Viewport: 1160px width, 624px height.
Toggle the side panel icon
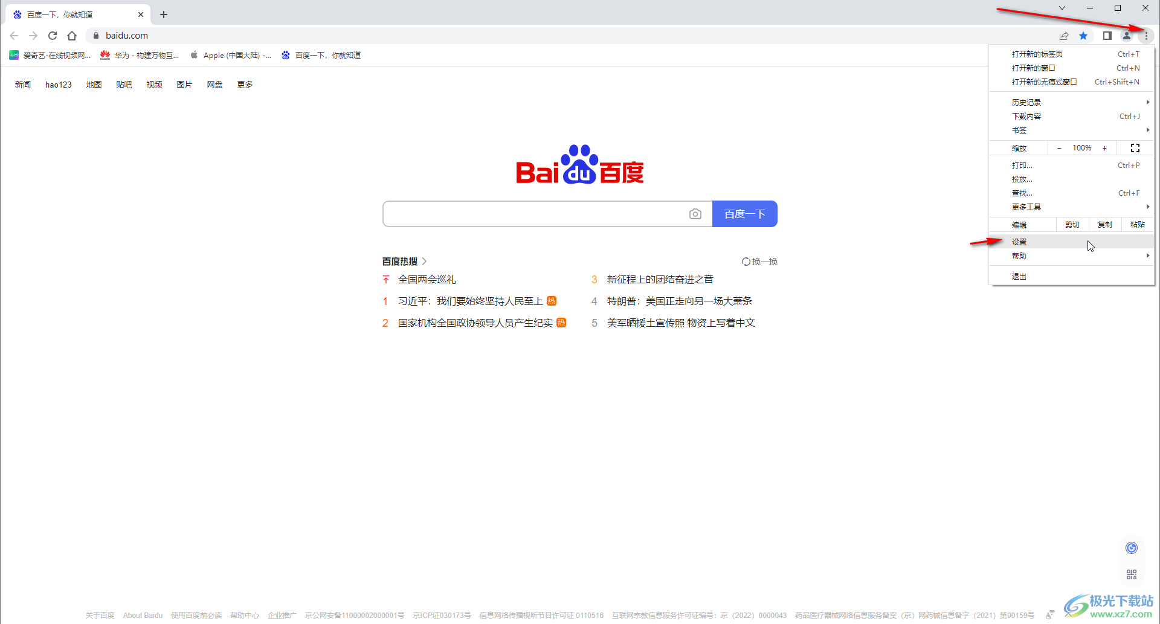[1107, 36]
